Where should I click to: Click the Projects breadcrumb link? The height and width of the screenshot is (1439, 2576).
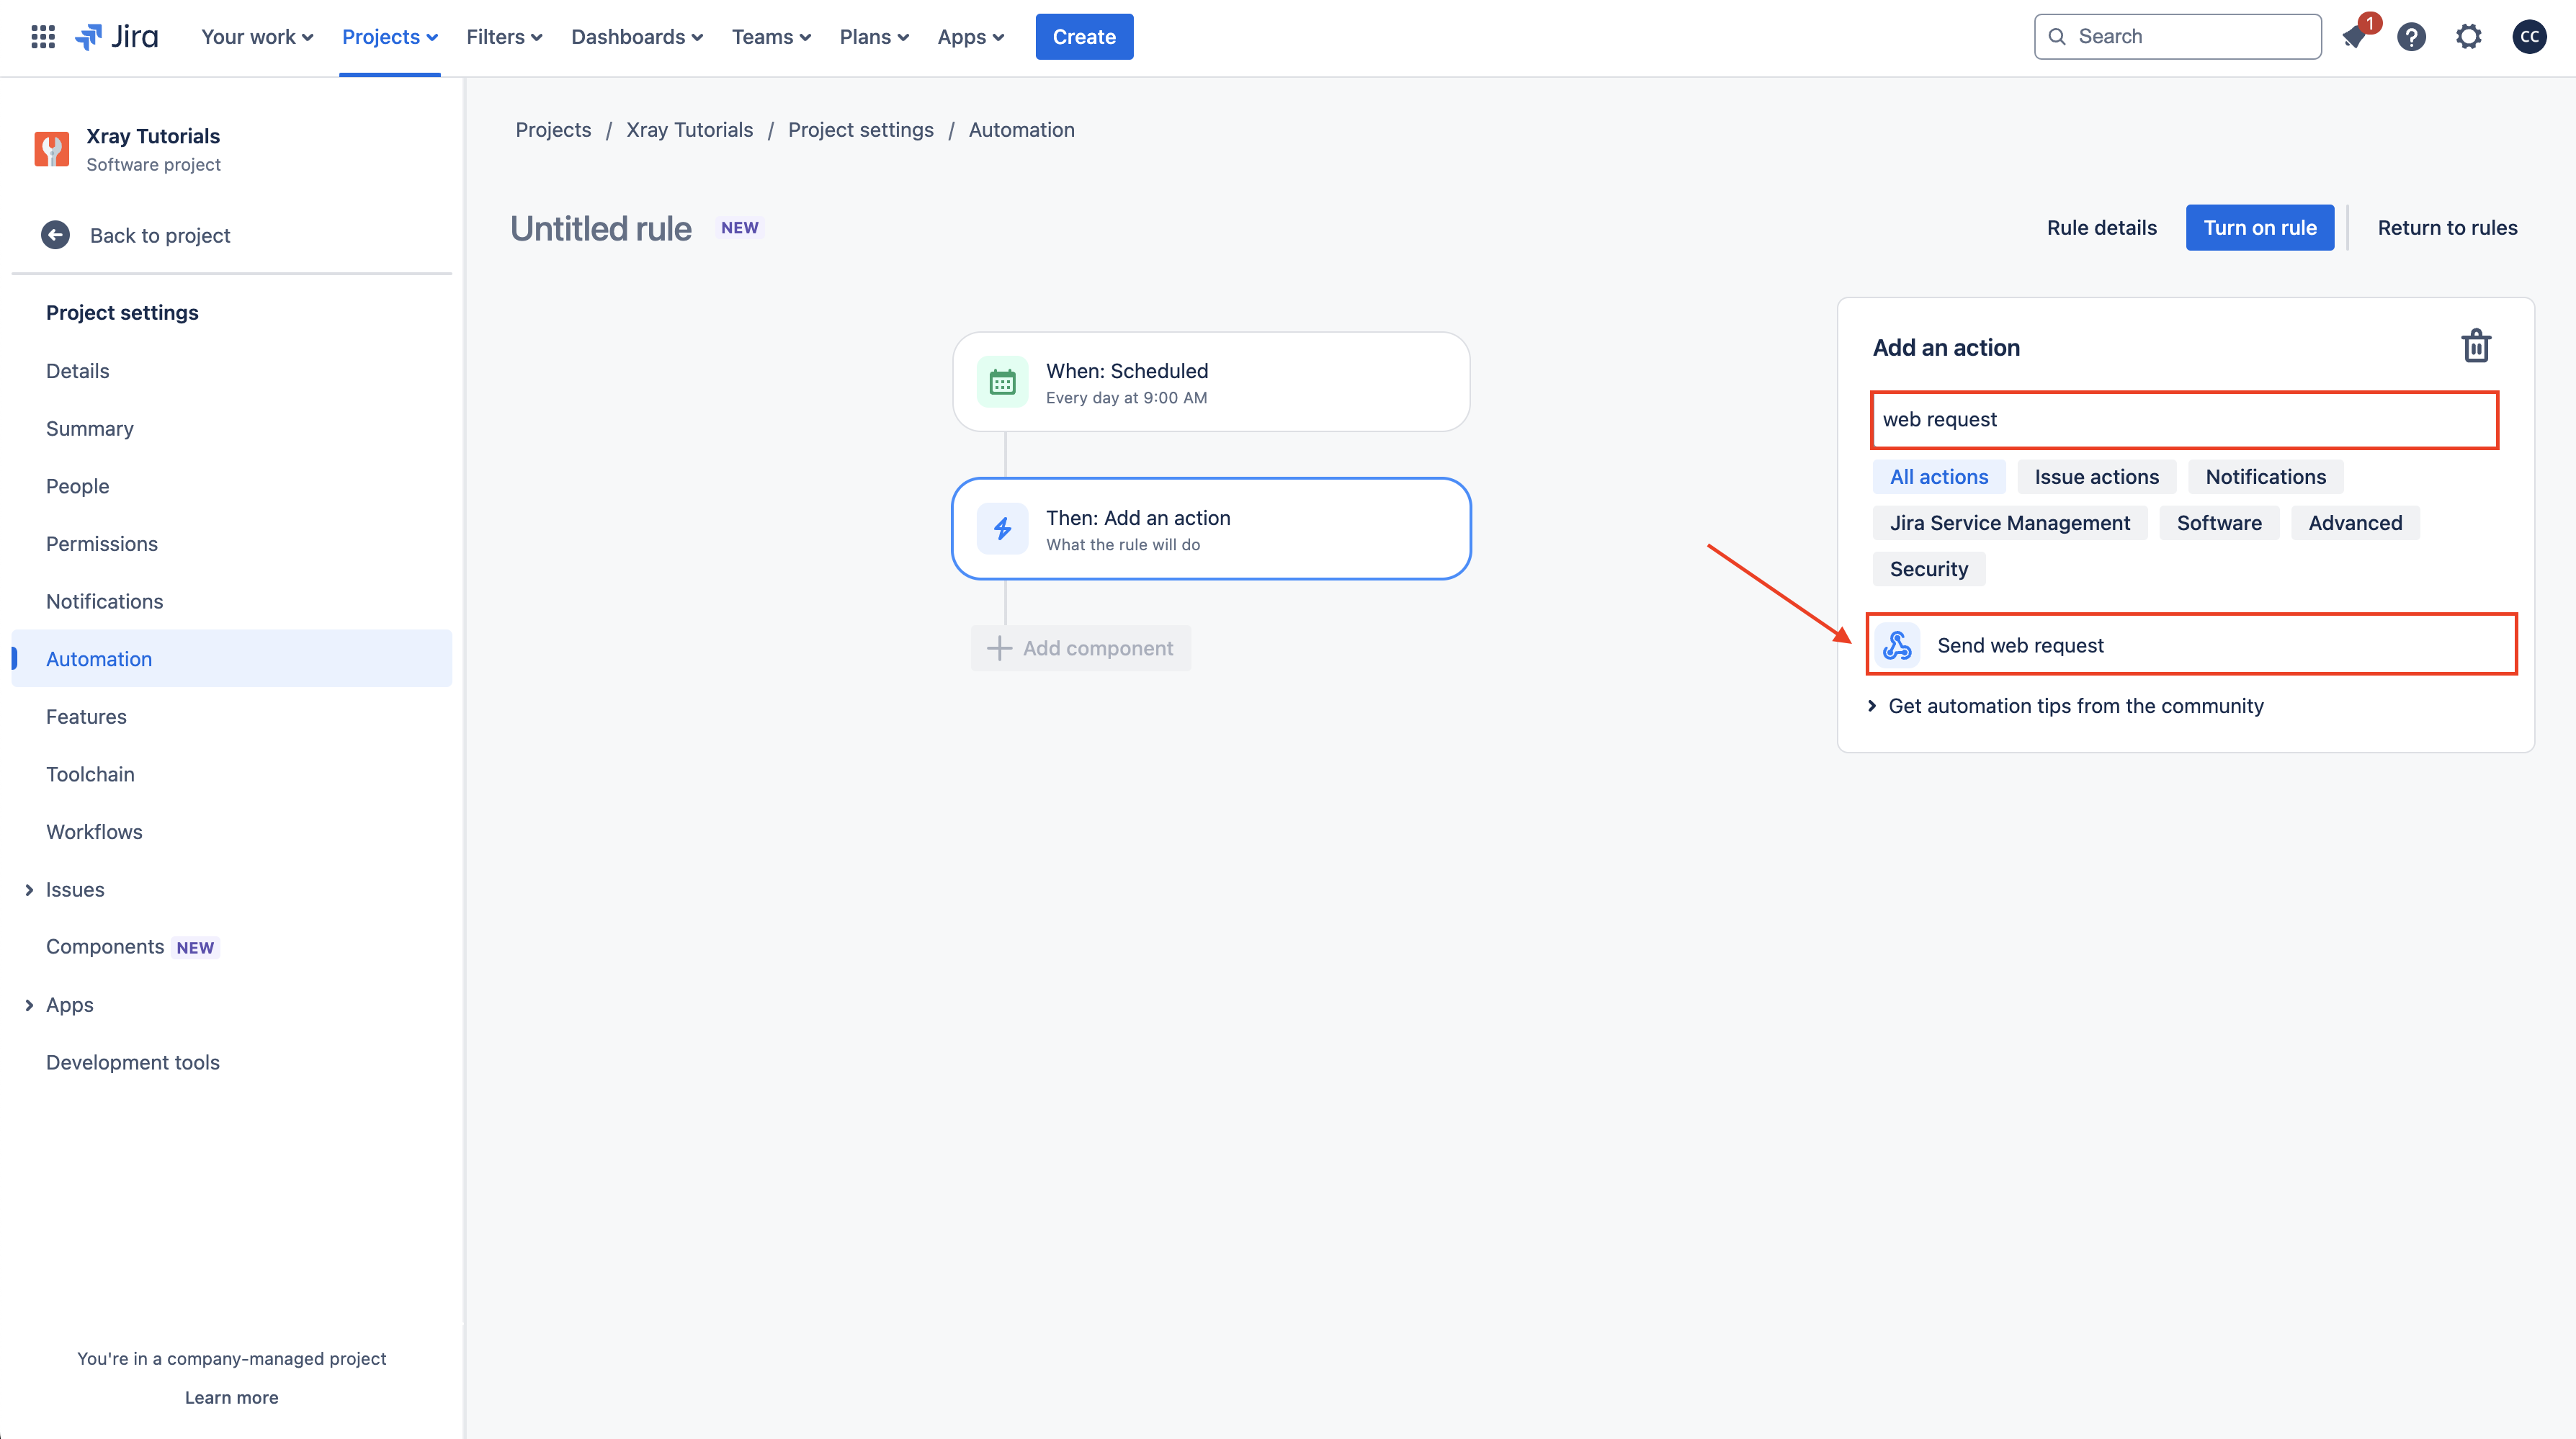point(553,130)
